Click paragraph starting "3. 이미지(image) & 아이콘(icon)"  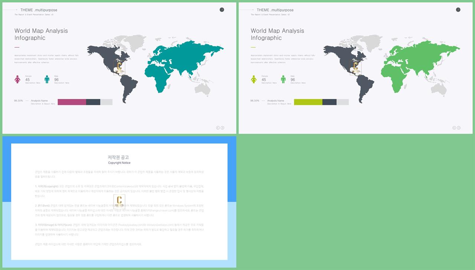(119, 230)
